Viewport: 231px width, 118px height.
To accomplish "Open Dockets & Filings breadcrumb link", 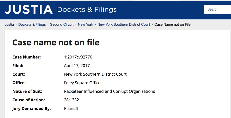I will tap(32, 24).
